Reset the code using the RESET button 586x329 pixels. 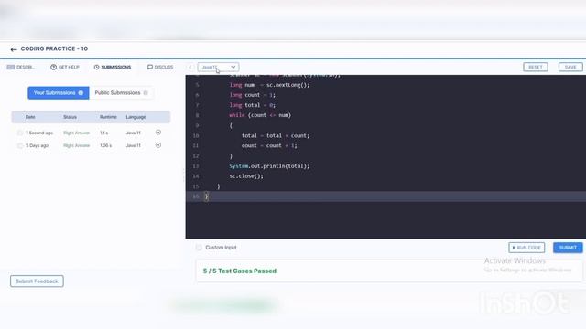coord(535,67)
